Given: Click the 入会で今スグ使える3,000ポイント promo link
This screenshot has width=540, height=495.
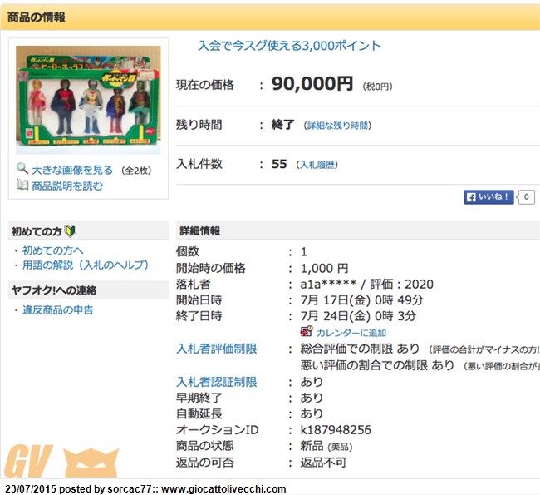Looking at the screenshot, I should click(289, 46).
